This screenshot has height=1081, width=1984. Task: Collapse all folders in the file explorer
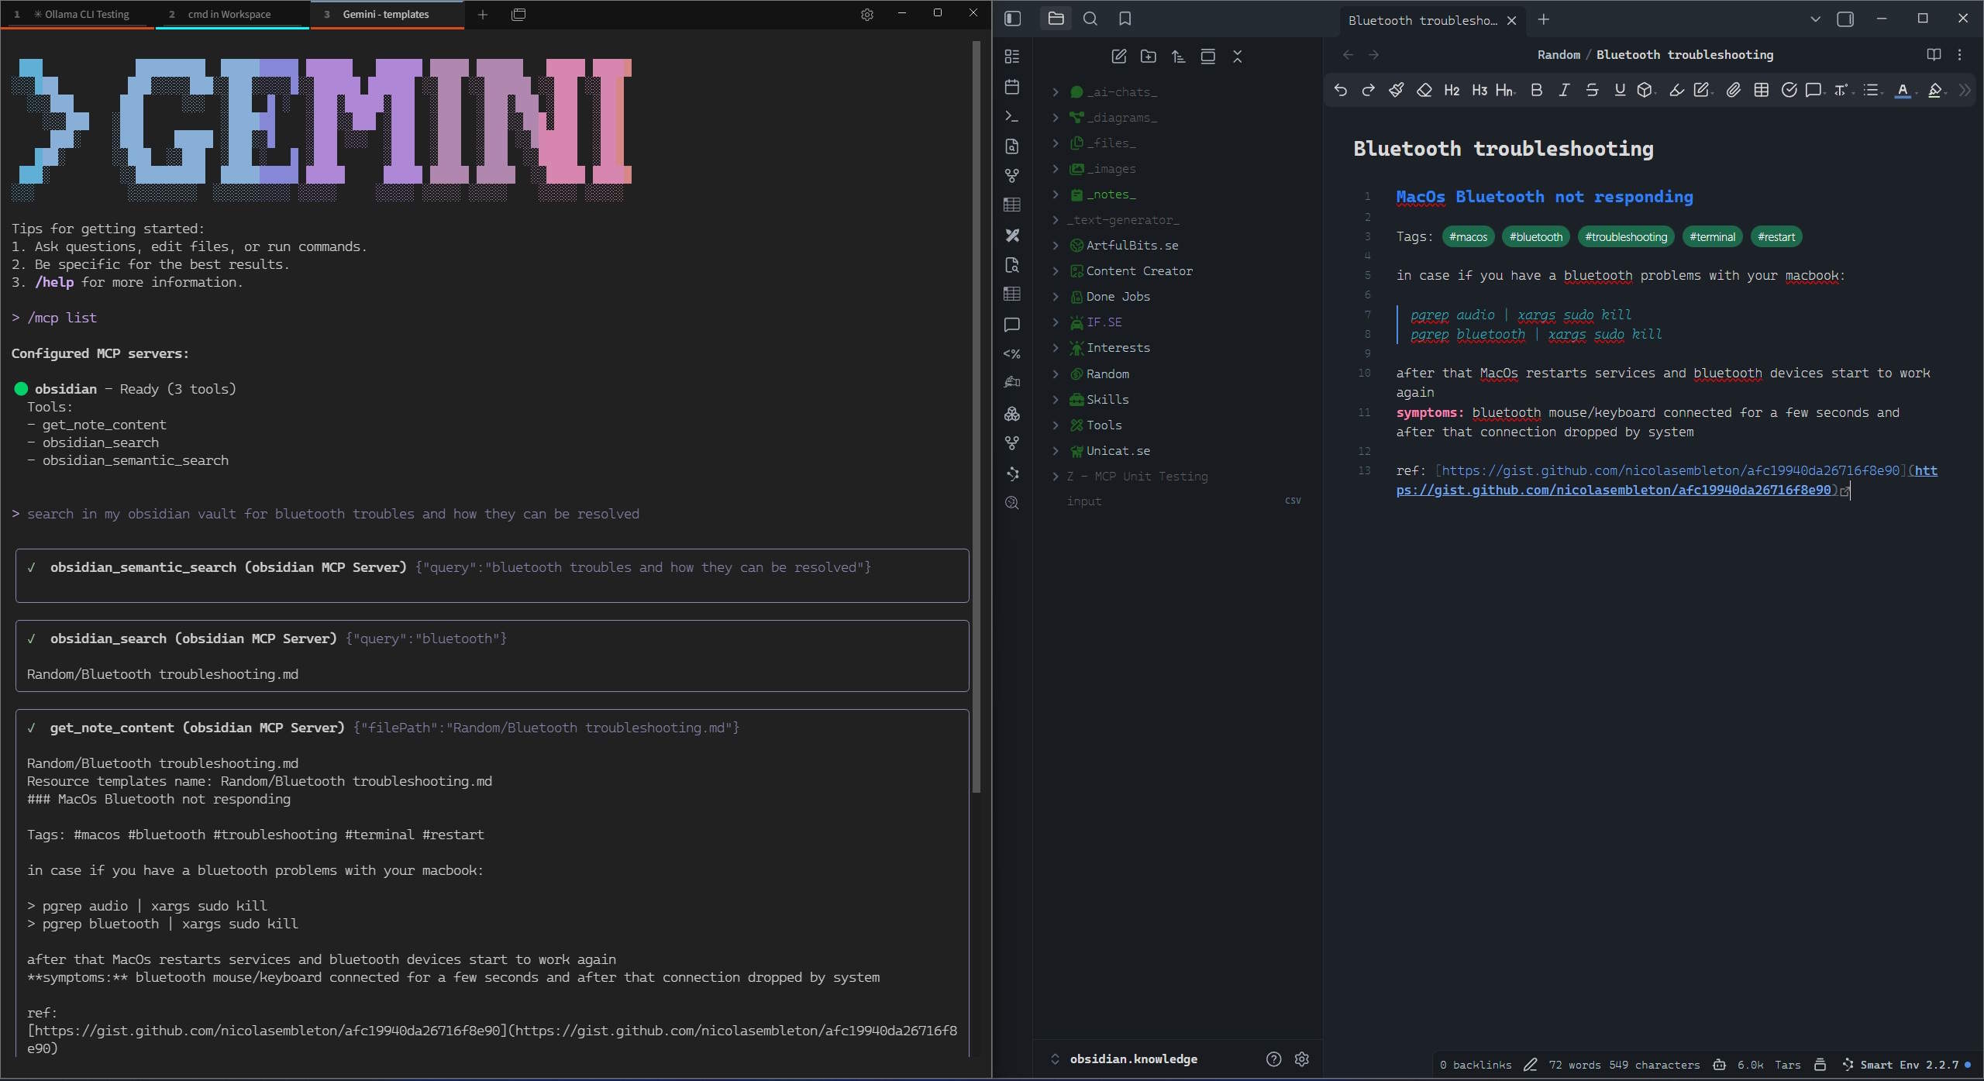pos(1238,57)
